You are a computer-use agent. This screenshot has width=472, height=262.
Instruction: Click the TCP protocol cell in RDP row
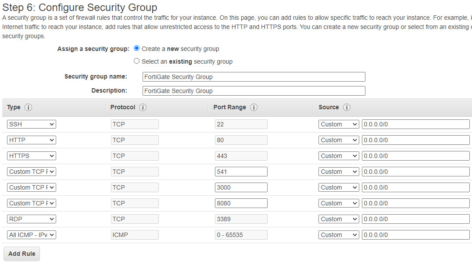[135, 219]
